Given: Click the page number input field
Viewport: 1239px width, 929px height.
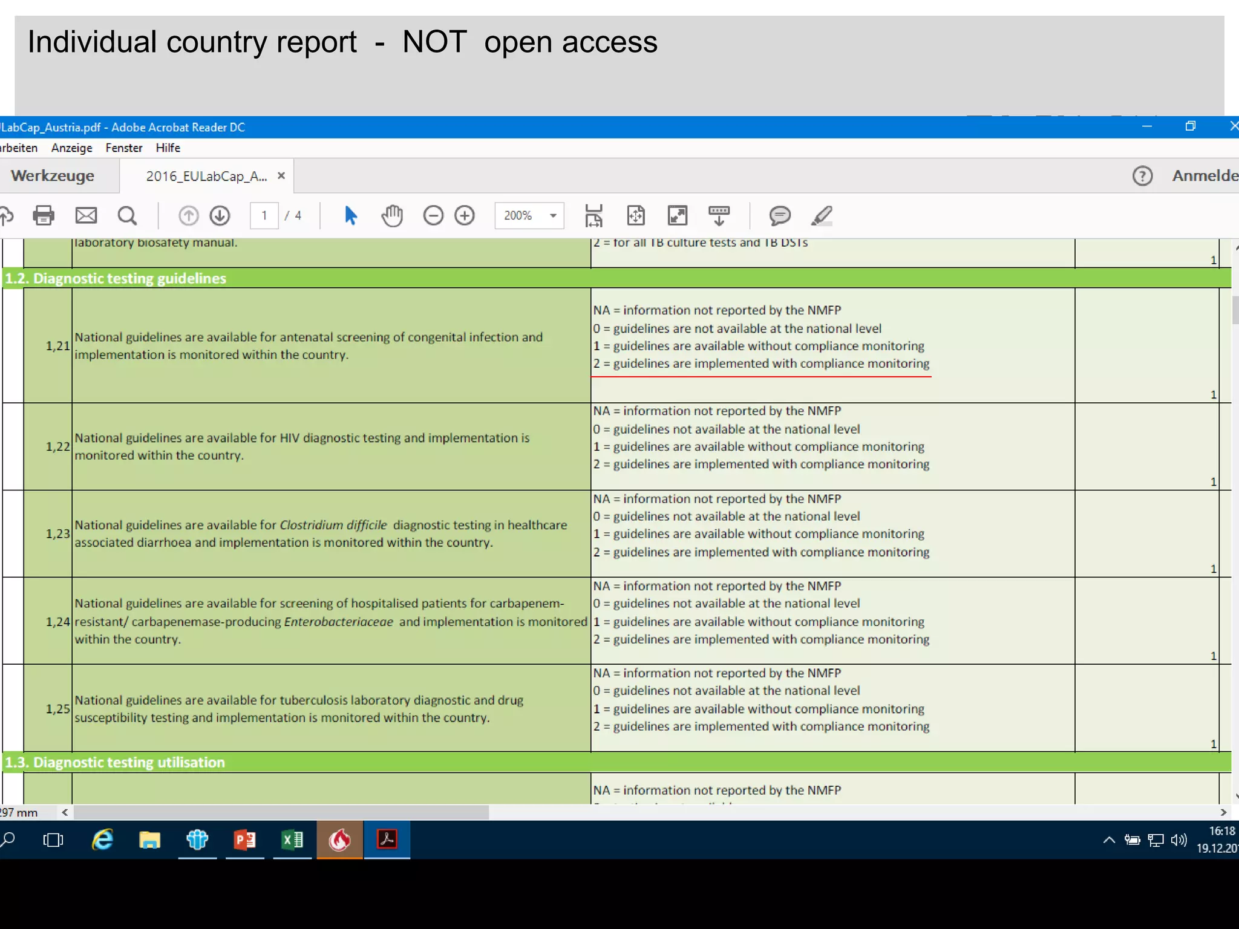Looking at the screenshot, I should [x=264, y=215].
